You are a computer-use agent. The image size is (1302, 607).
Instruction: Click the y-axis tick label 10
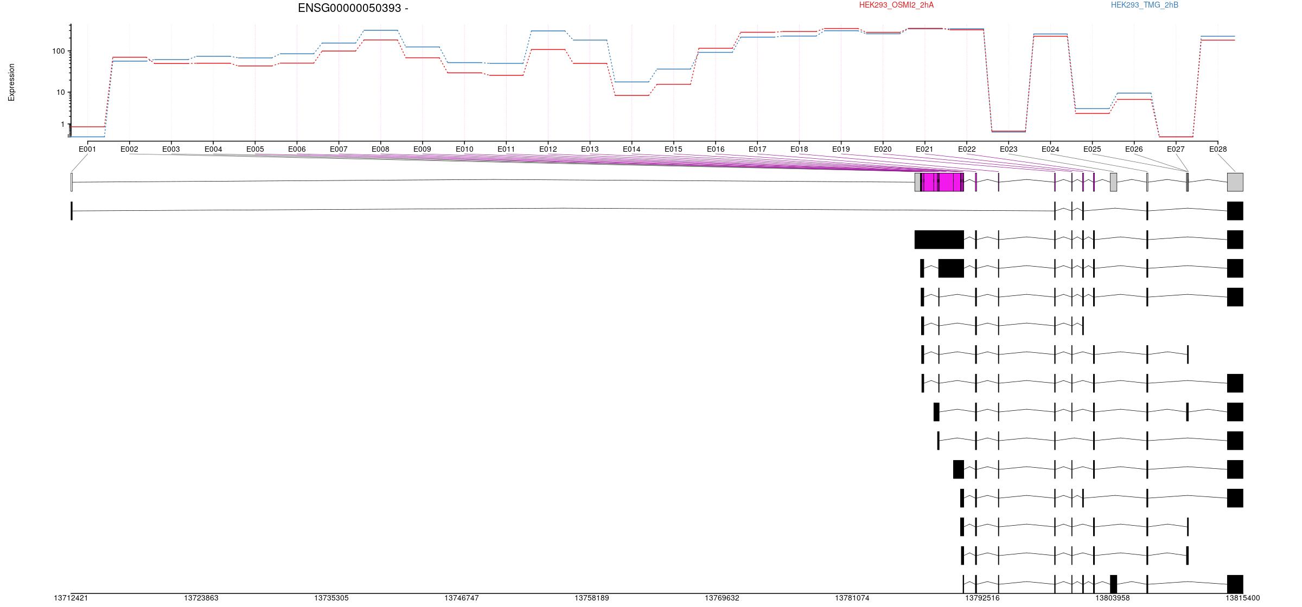tap(60, 93)
